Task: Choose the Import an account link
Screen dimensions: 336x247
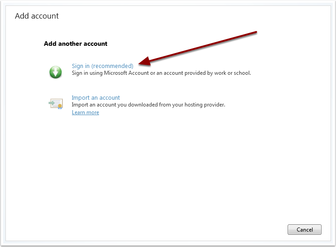Action: point(95,98)
